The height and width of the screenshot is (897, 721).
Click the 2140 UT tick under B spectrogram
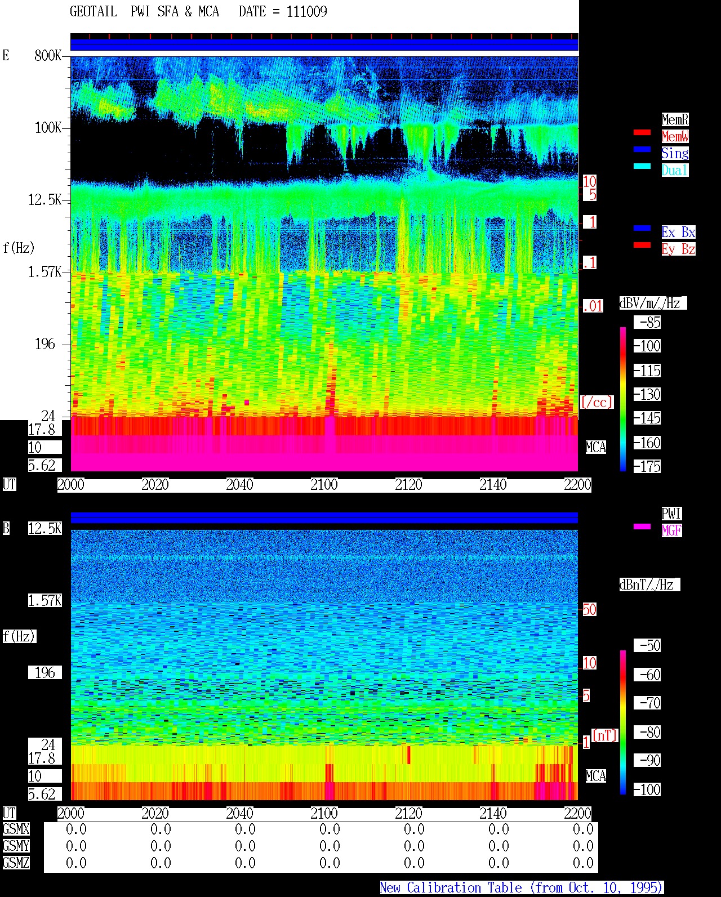(493, 814)
